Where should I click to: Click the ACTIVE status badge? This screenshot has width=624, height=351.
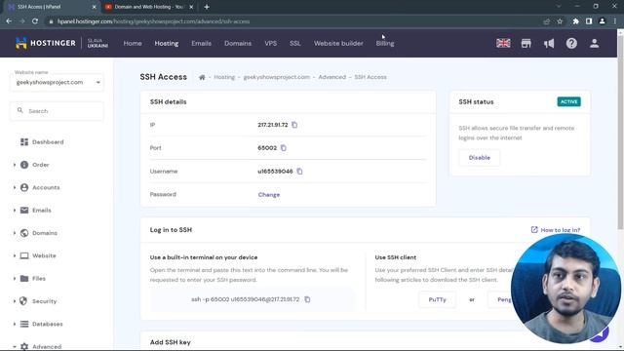click(x=568, y=101)
